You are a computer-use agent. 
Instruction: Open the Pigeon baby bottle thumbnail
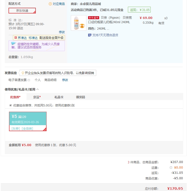pos(79,23)
